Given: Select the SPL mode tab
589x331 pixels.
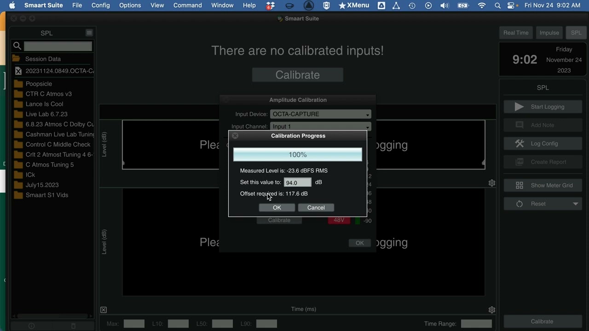Looking at the screenshot, I should coord(576,33).
